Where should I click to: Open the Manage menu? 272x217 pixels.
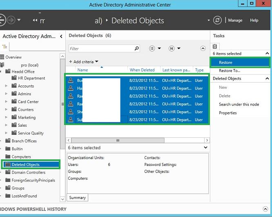coord(235,20)
